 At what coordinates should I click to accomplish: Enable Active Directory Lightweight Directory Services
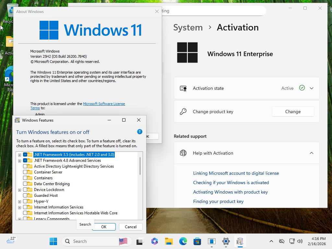25,166
